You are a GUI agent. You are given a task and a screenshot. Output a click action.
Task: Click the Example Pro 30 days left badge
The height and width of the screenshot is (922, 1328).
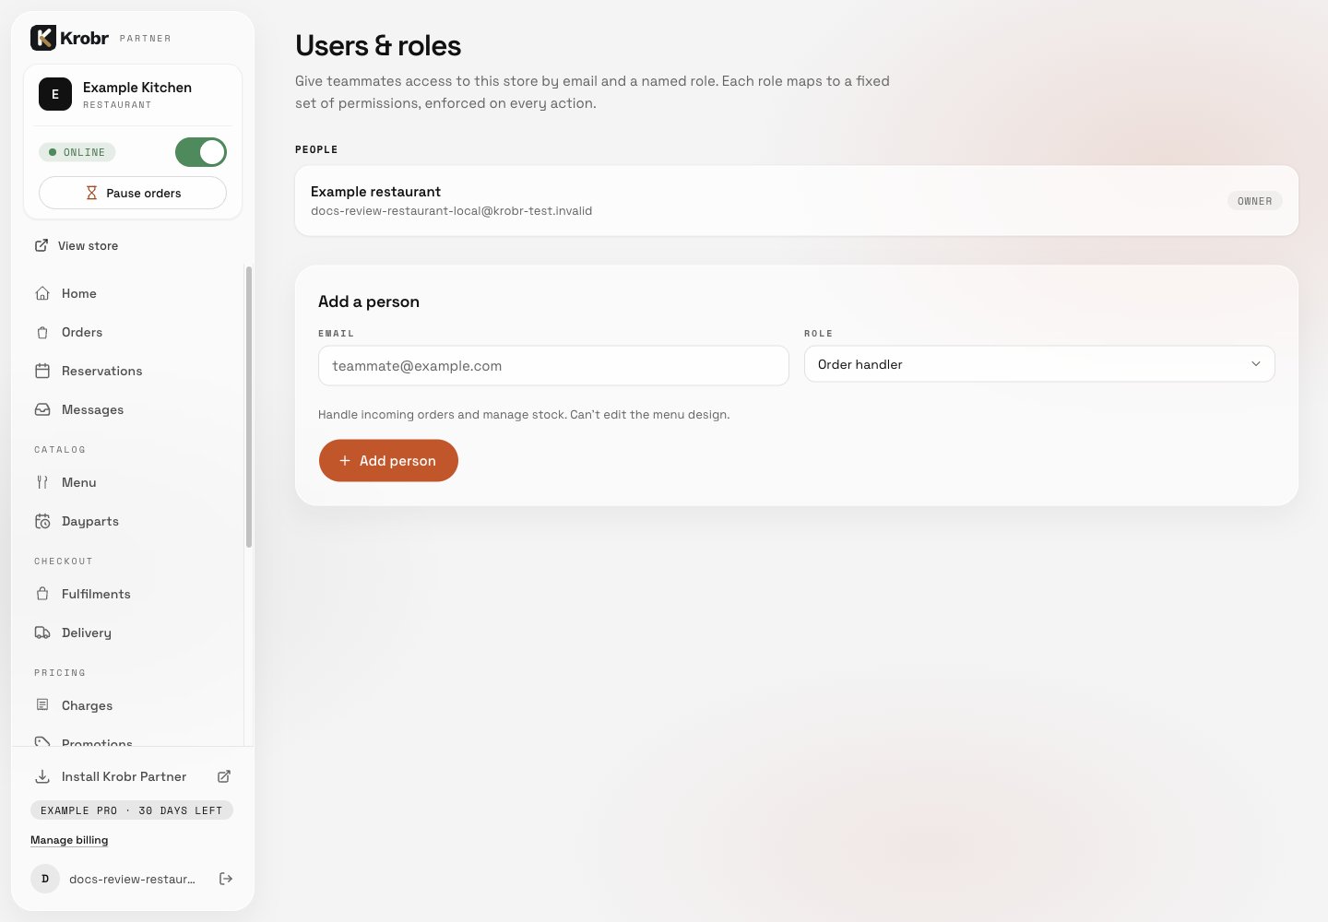(132, 810)
